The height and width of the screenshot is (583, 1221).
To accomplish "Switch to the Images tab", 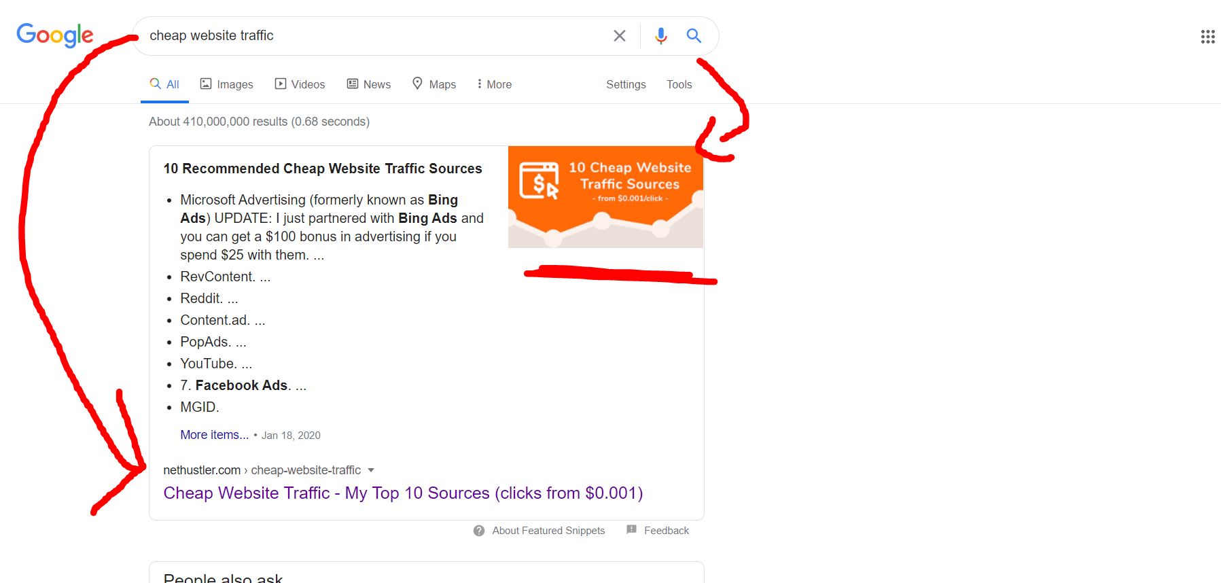I will (226, 84).
